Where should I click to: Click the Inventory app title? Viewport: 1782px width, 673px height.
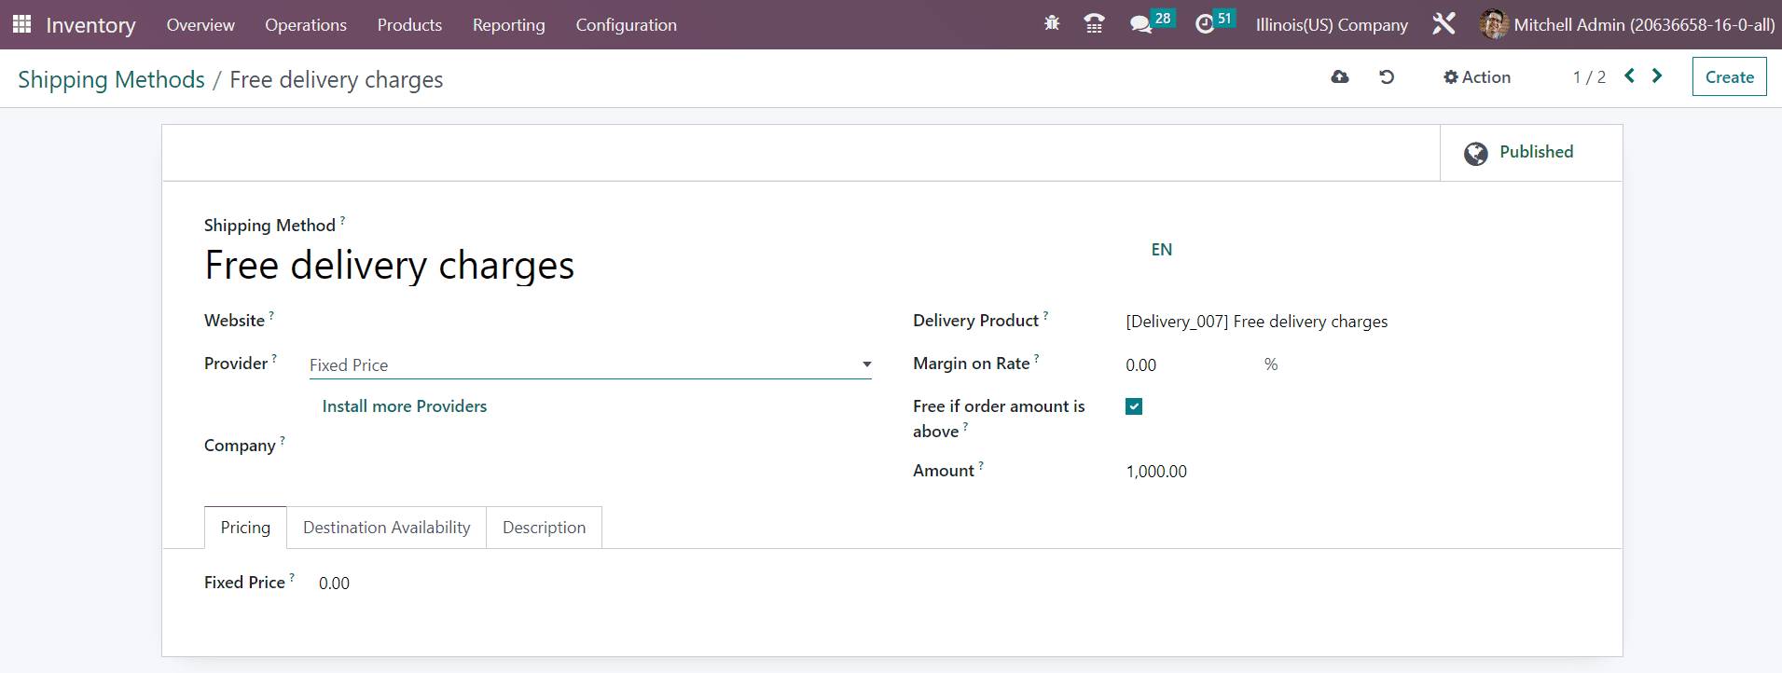90,25
